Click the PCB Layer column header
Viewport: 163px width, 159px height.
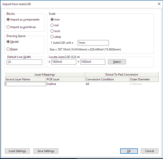(65, 79)
